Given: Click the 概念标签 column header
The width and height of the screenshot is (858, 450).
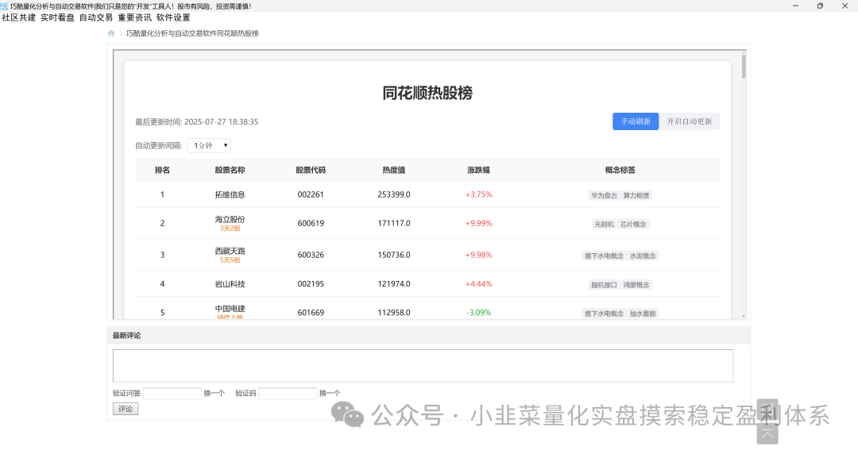Looking at the screenshot, I should click(620, 170).
